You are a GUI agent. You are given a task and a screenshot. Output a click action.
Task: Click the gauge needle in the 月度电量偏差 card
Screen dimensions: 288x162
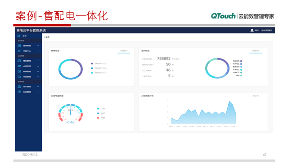tap(70, 111)
